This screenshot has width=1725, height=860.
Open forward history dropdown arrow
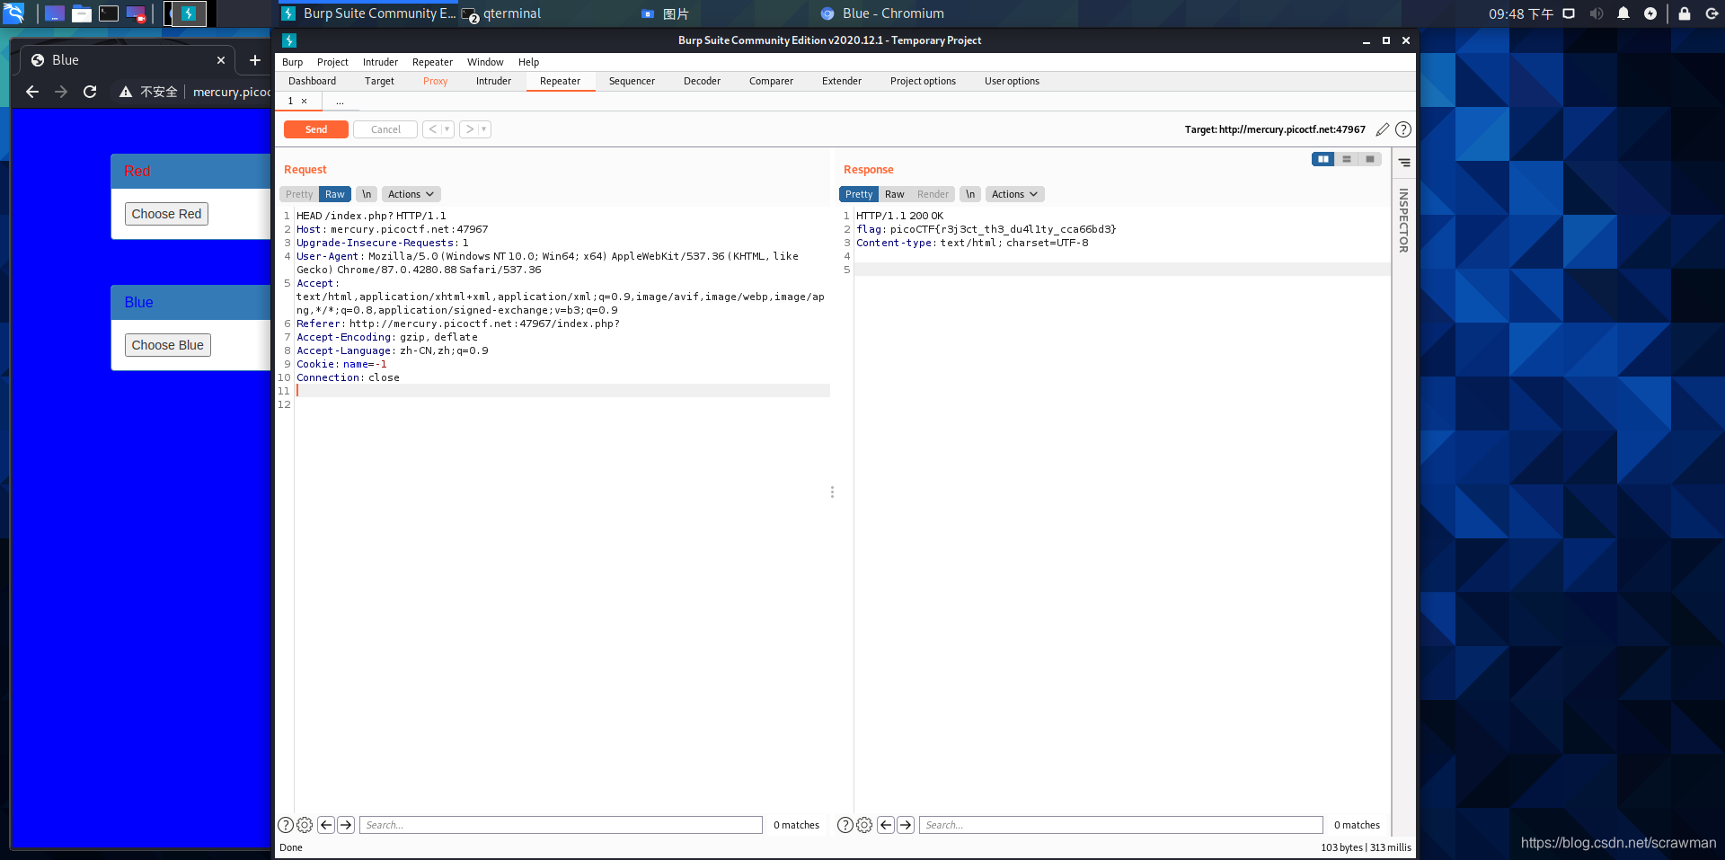(x=484, y=129)
